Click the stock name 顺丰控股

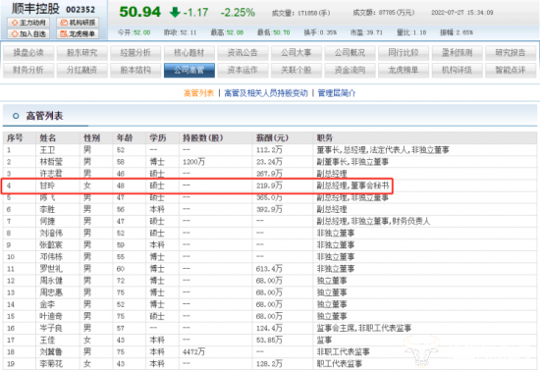[35, 9]
